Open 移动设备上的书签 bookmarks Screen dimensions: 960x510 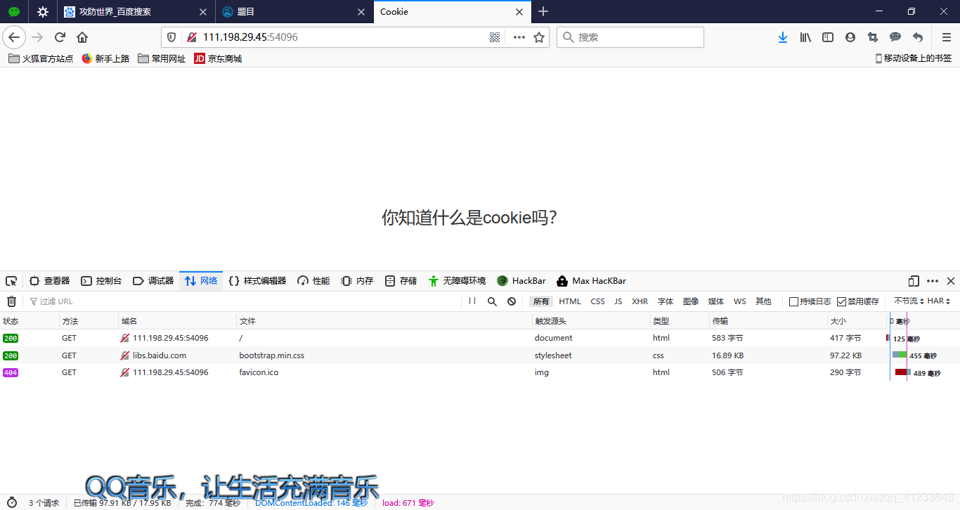coord(914,58)
